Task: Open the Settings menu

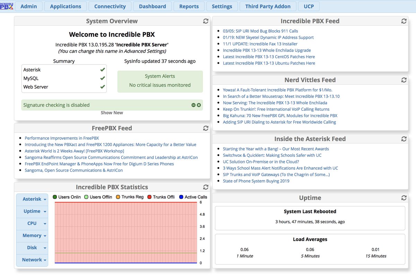Action: [x=222, y=6]
